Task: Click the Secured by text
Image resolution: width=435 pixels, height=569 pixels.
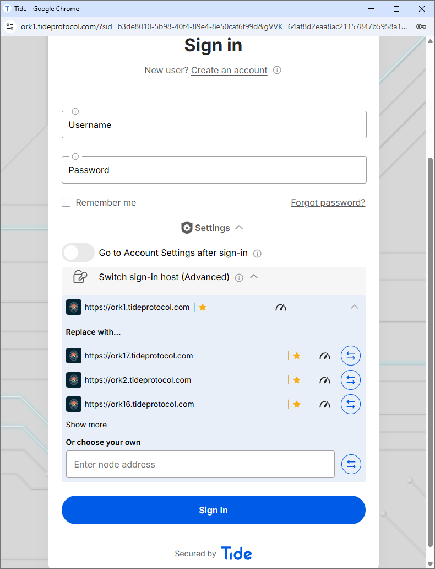Action: pos(195,554)
